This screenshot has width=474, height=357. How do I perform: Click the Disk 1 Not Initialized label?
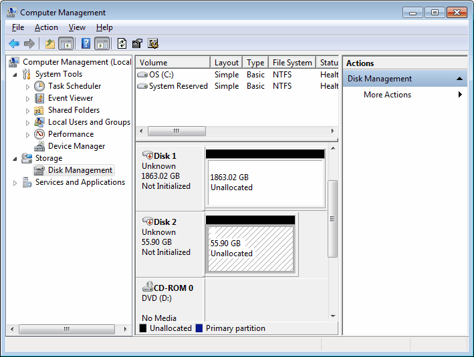click(x=166, y=186)
